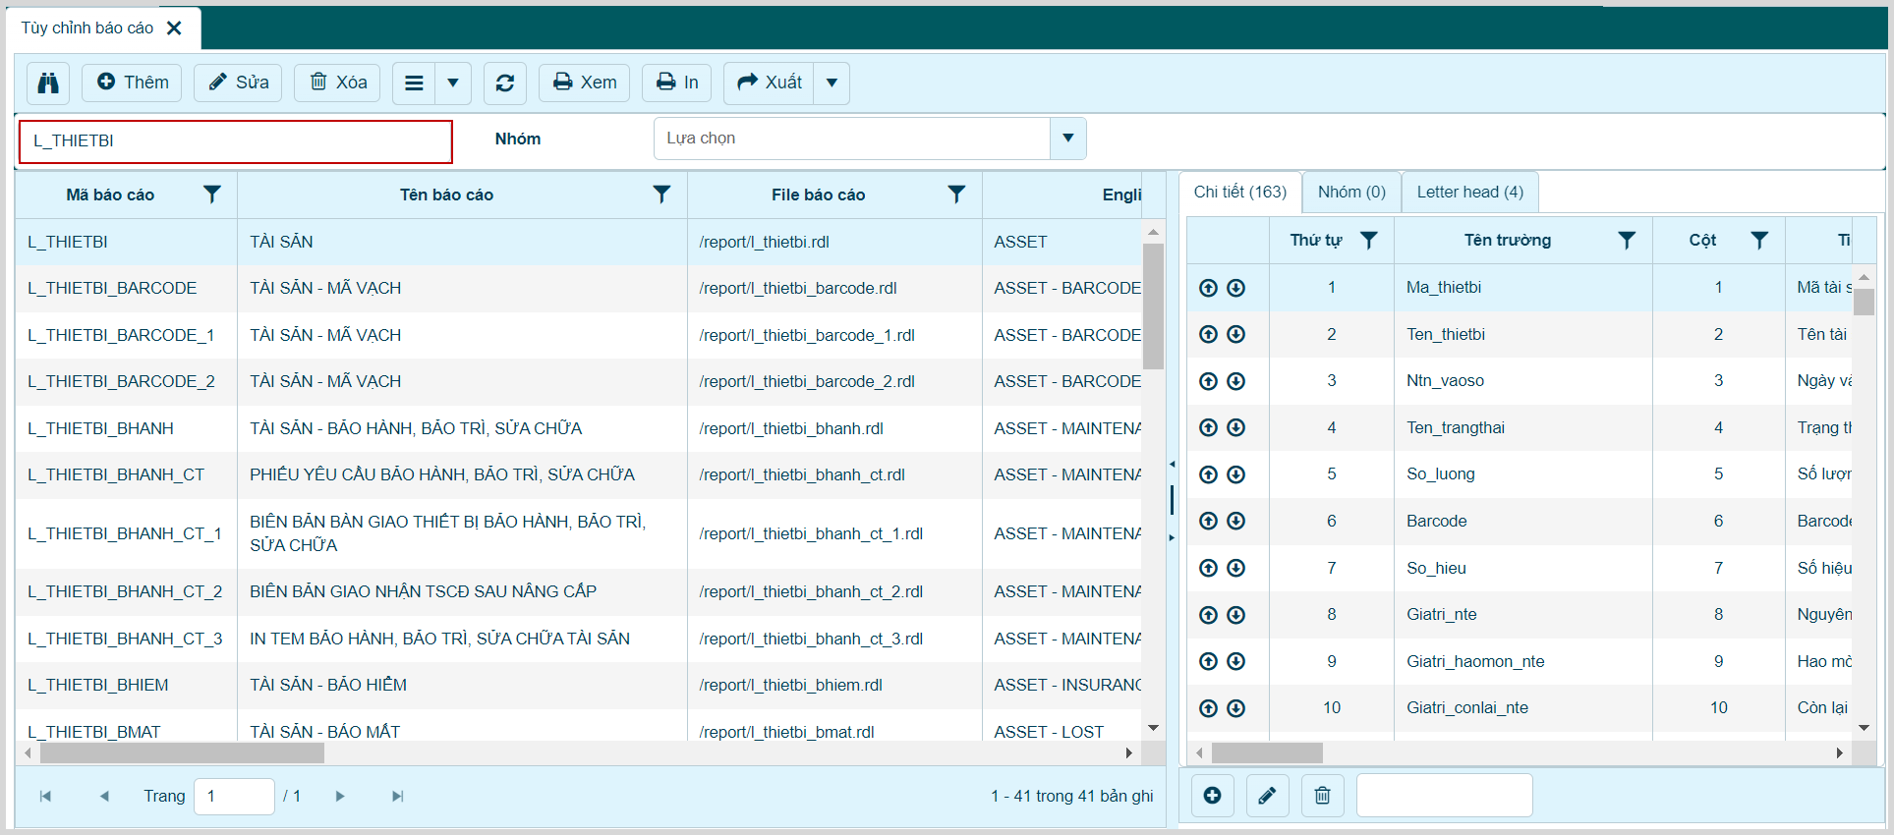Expand the splitter right arrow
The image size is (1894, 835).
pos(1172,537)
